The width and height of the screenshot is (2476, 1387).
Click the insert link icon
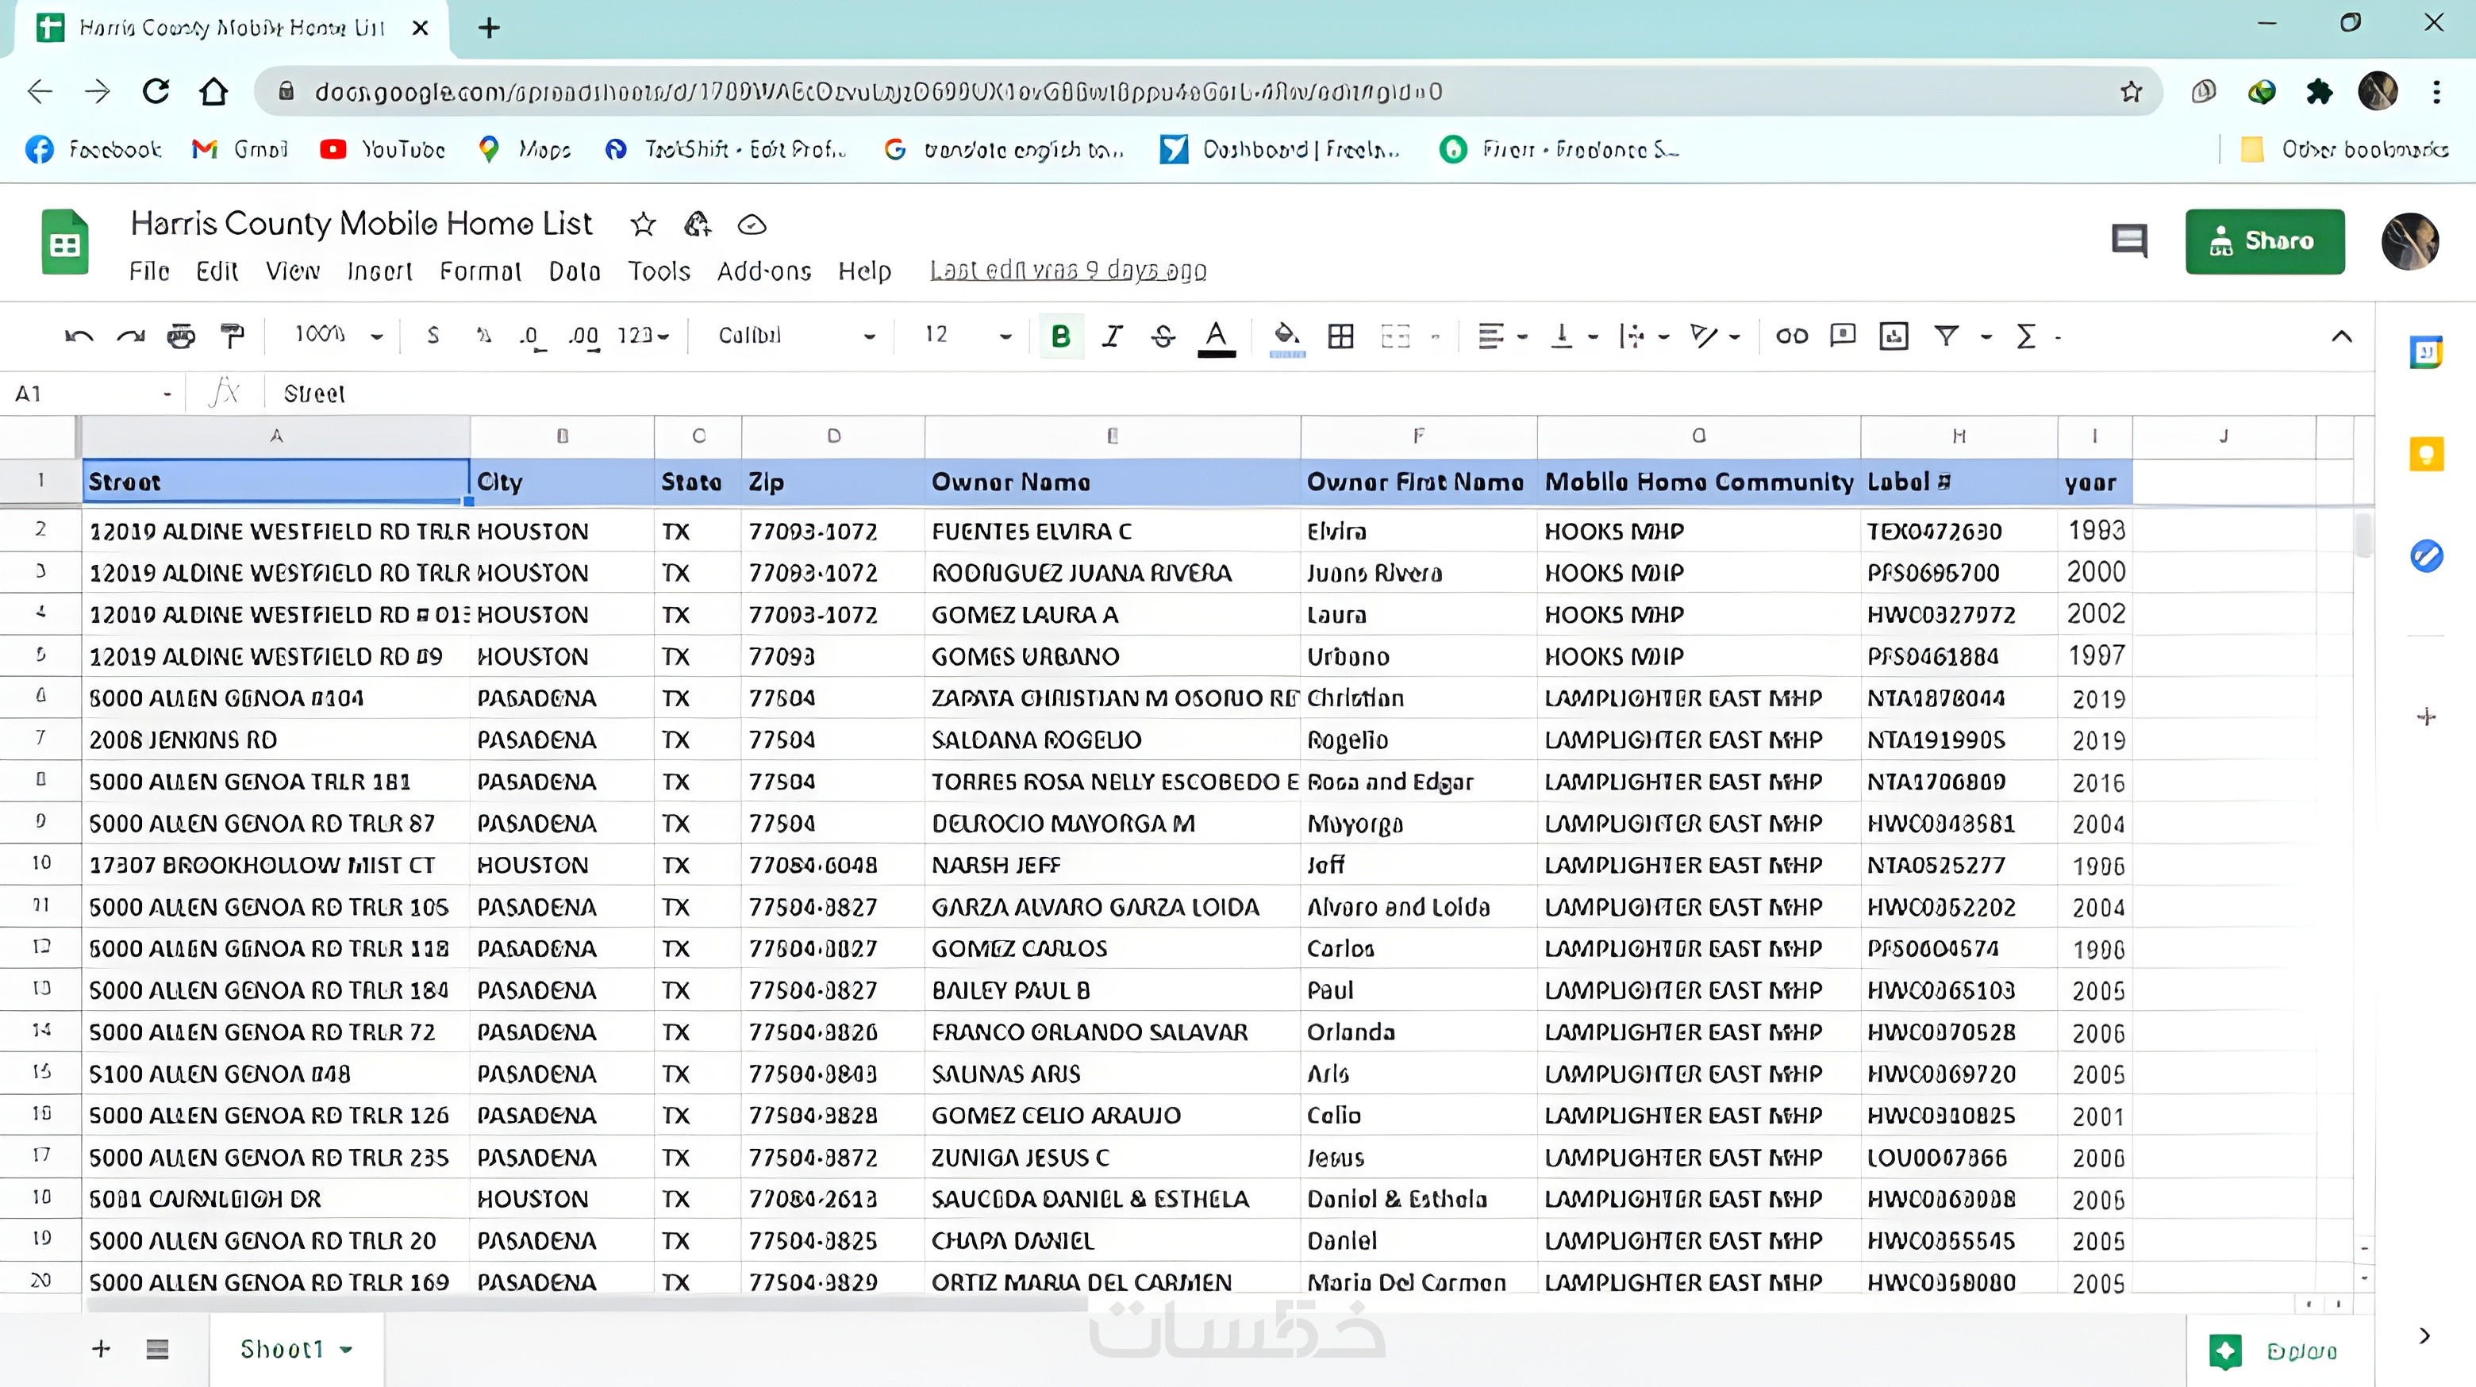(x=1792, y=336)
